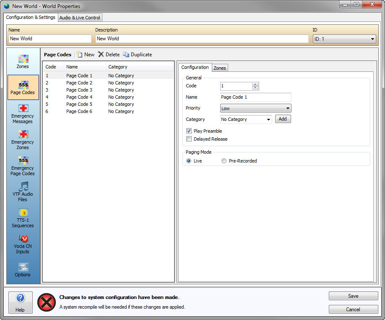Open the Options wrench icon
This screenshot has height=320, width=385.
pos(23,270)
